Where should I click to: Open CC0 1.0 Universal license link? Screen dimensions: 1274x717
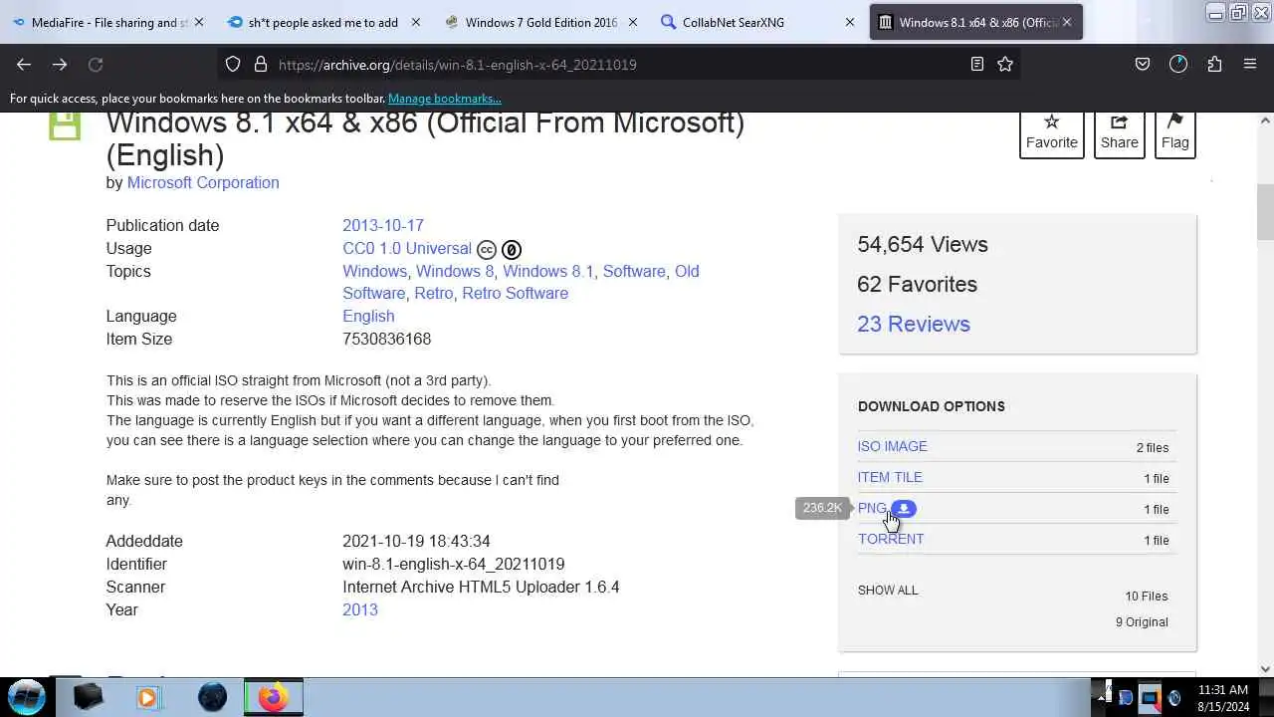(407, 248)
